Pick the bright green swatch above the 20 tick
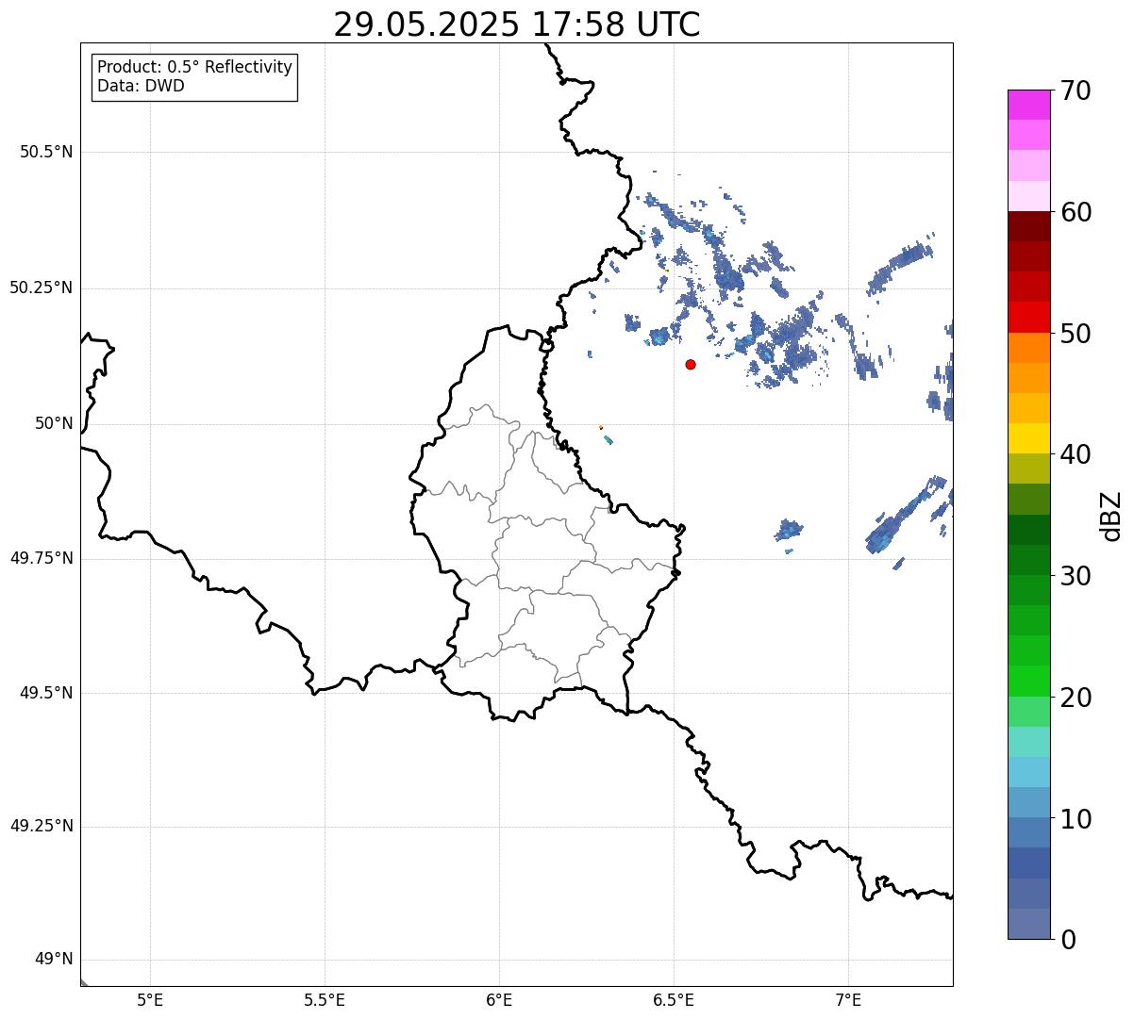1134x1019 pixels. pyautogui.click(x=1028, y=682)
